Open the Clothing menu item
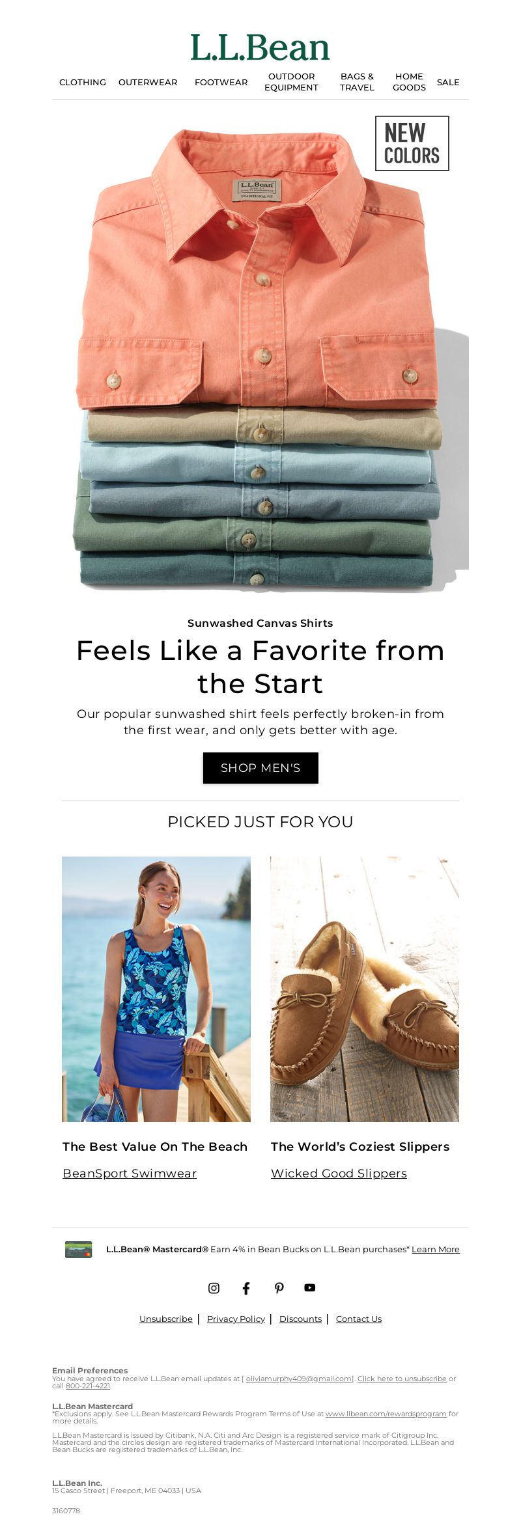 [x=83, y=82]
